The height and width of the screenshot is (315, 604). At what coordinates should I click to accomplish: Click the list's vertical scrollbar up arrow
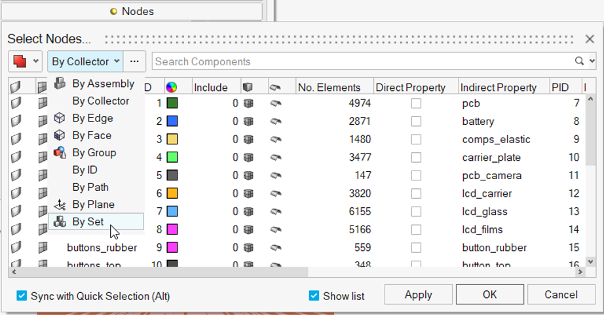[x=590, y=99]
